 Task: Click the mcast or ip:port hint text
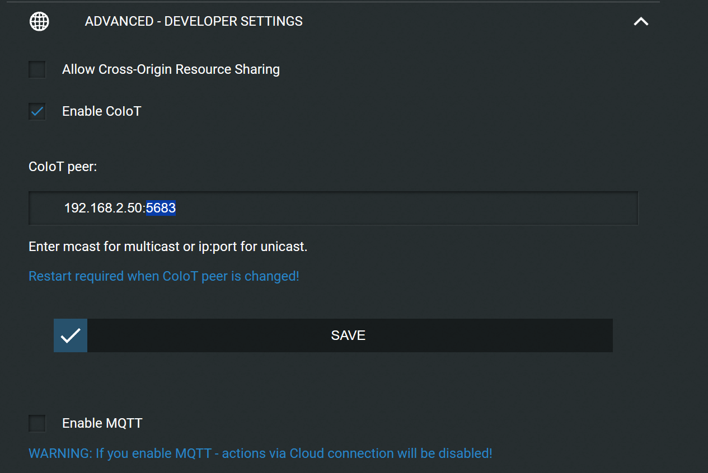pos(168,246)
